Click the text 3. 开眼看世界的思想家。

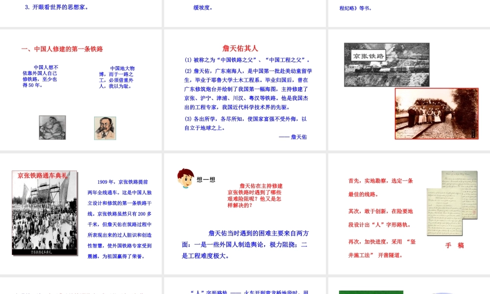coord(56,7)
